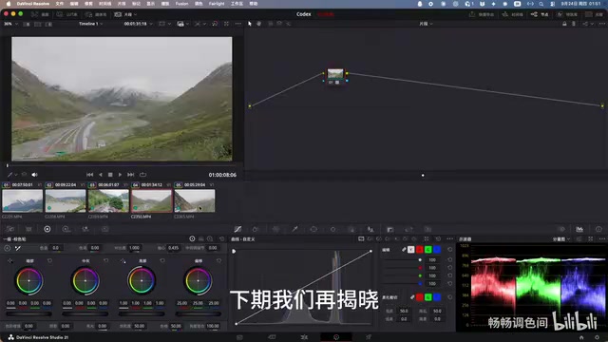
Task: Click the LUTs panel button in top toolbar
Action: (x=67, y=14)
